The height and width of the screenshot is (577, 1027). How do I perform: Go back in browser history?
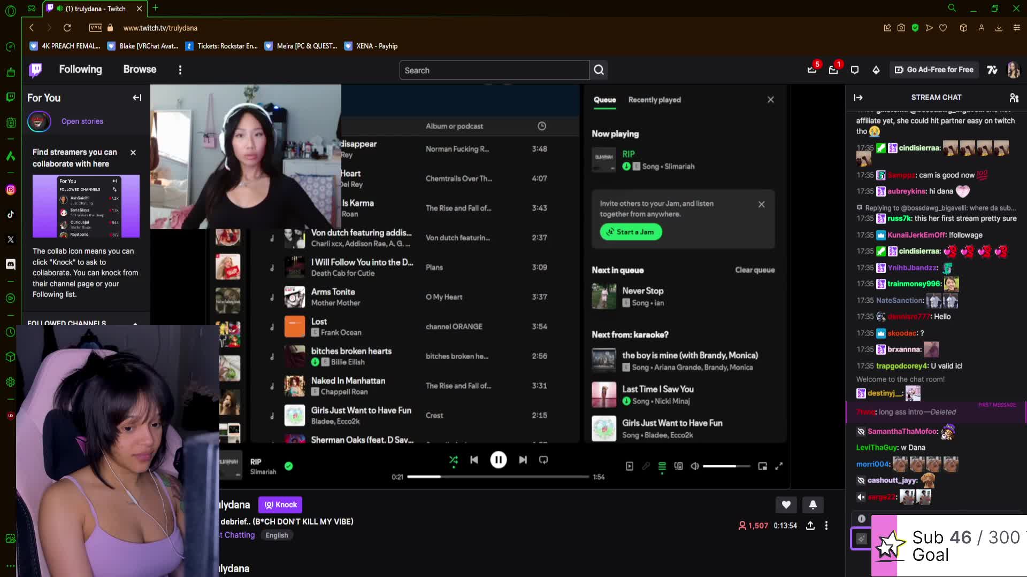(32, 28)
